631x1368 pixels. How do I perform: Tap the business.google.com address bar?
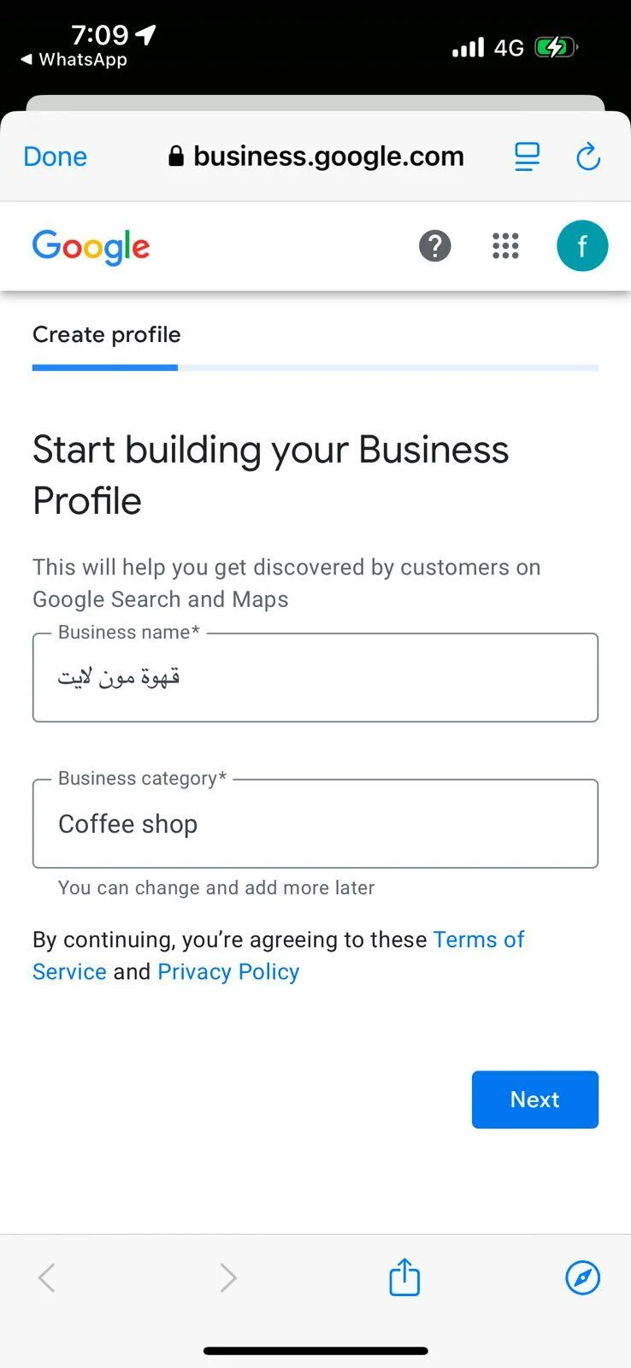(329, 156)
